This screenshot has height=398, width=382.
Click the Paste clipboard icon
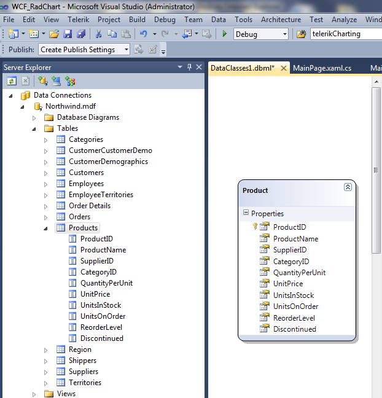(x=126, y=34)
